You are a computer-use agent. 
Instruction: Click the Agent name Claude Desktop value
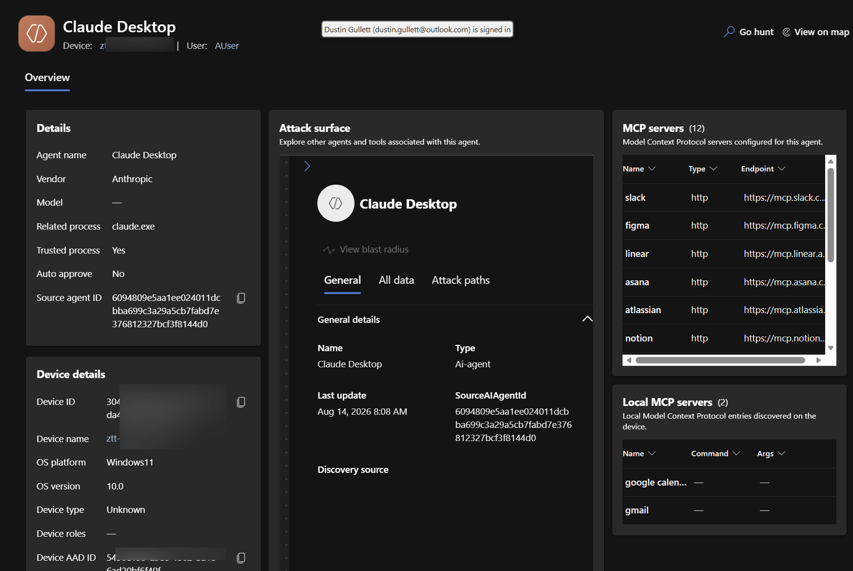click(144, 155)
